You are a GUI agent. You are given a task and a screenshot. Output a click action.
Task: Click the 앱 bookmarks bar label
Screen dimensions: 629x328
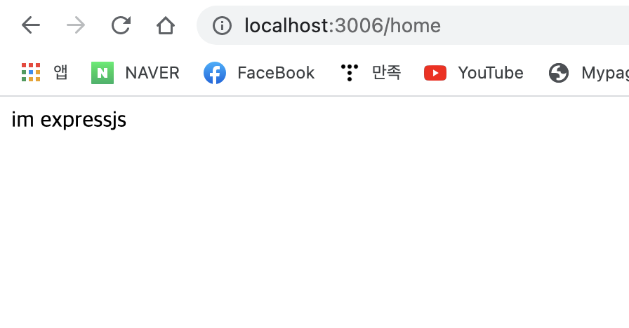60,72
